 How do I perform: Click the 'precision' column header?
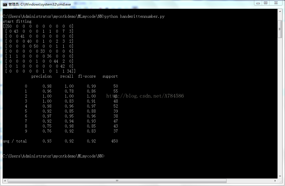pos(42,77)
